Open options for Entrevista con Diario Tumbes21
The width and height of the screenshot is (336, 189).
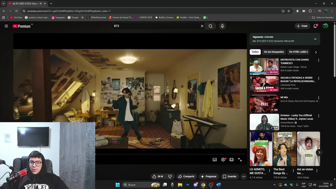pyautogui.click(x=319, y=60)
